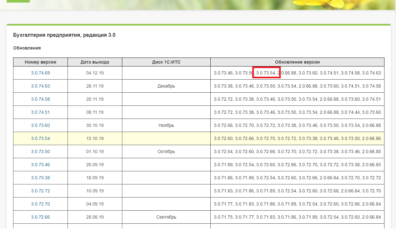396x248 pixels.
Task: Click the red-outlined 3.0.73.54 in top row
Action: 266,73
